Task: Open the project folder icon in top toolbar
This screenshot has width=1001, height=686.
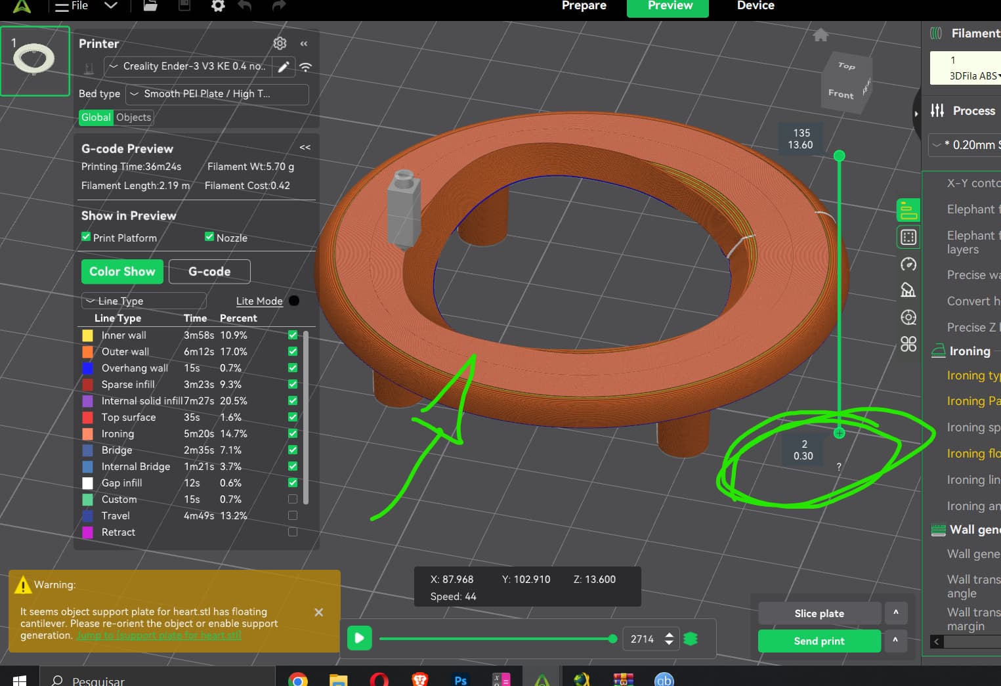Action: click(150, 6)
